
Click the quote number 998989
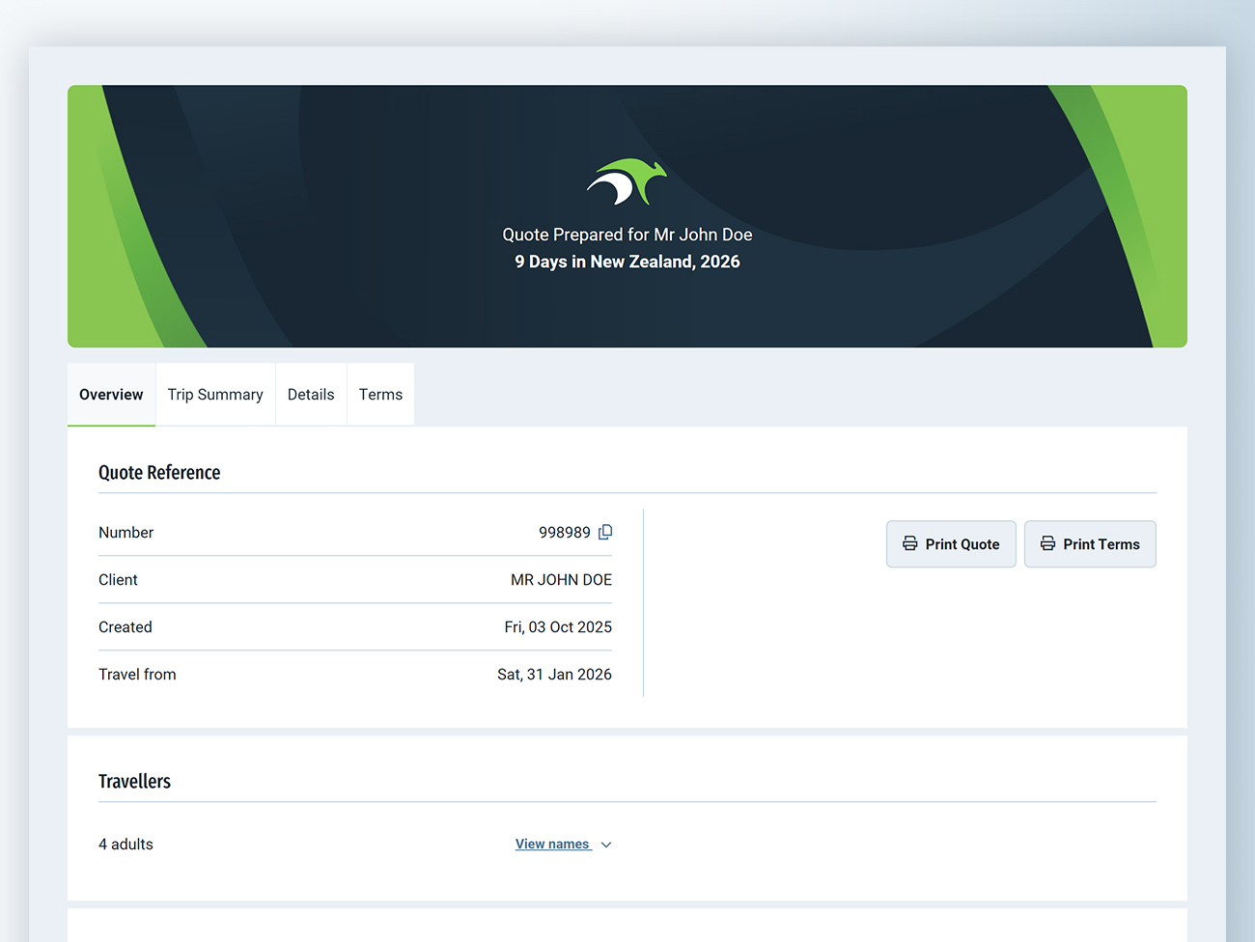pos(564,533)
